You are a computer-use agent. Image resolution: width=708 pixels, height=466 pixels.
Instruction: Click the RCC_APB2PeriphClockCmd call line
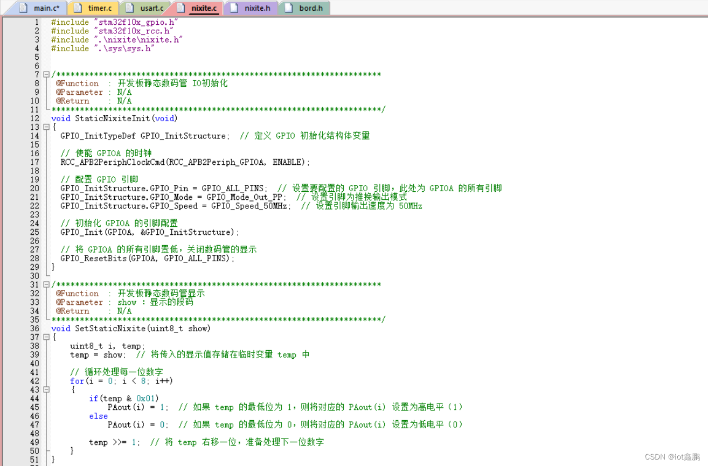click(x=185, y=162)
